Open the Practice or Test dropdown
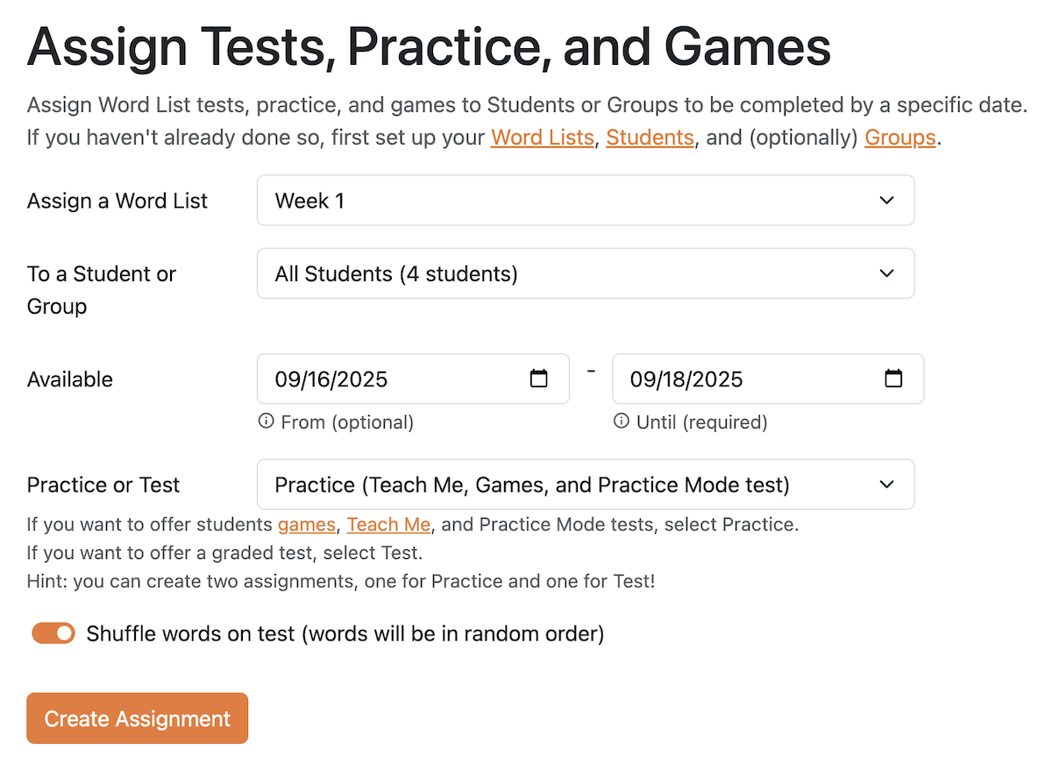 coord(586,485)
